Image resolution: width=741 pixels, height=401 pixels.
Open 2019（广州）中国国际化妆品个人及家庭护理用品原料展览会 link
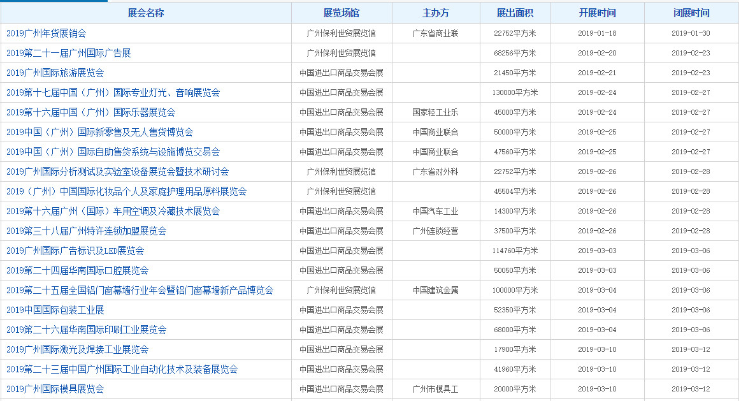pos(127,191)
